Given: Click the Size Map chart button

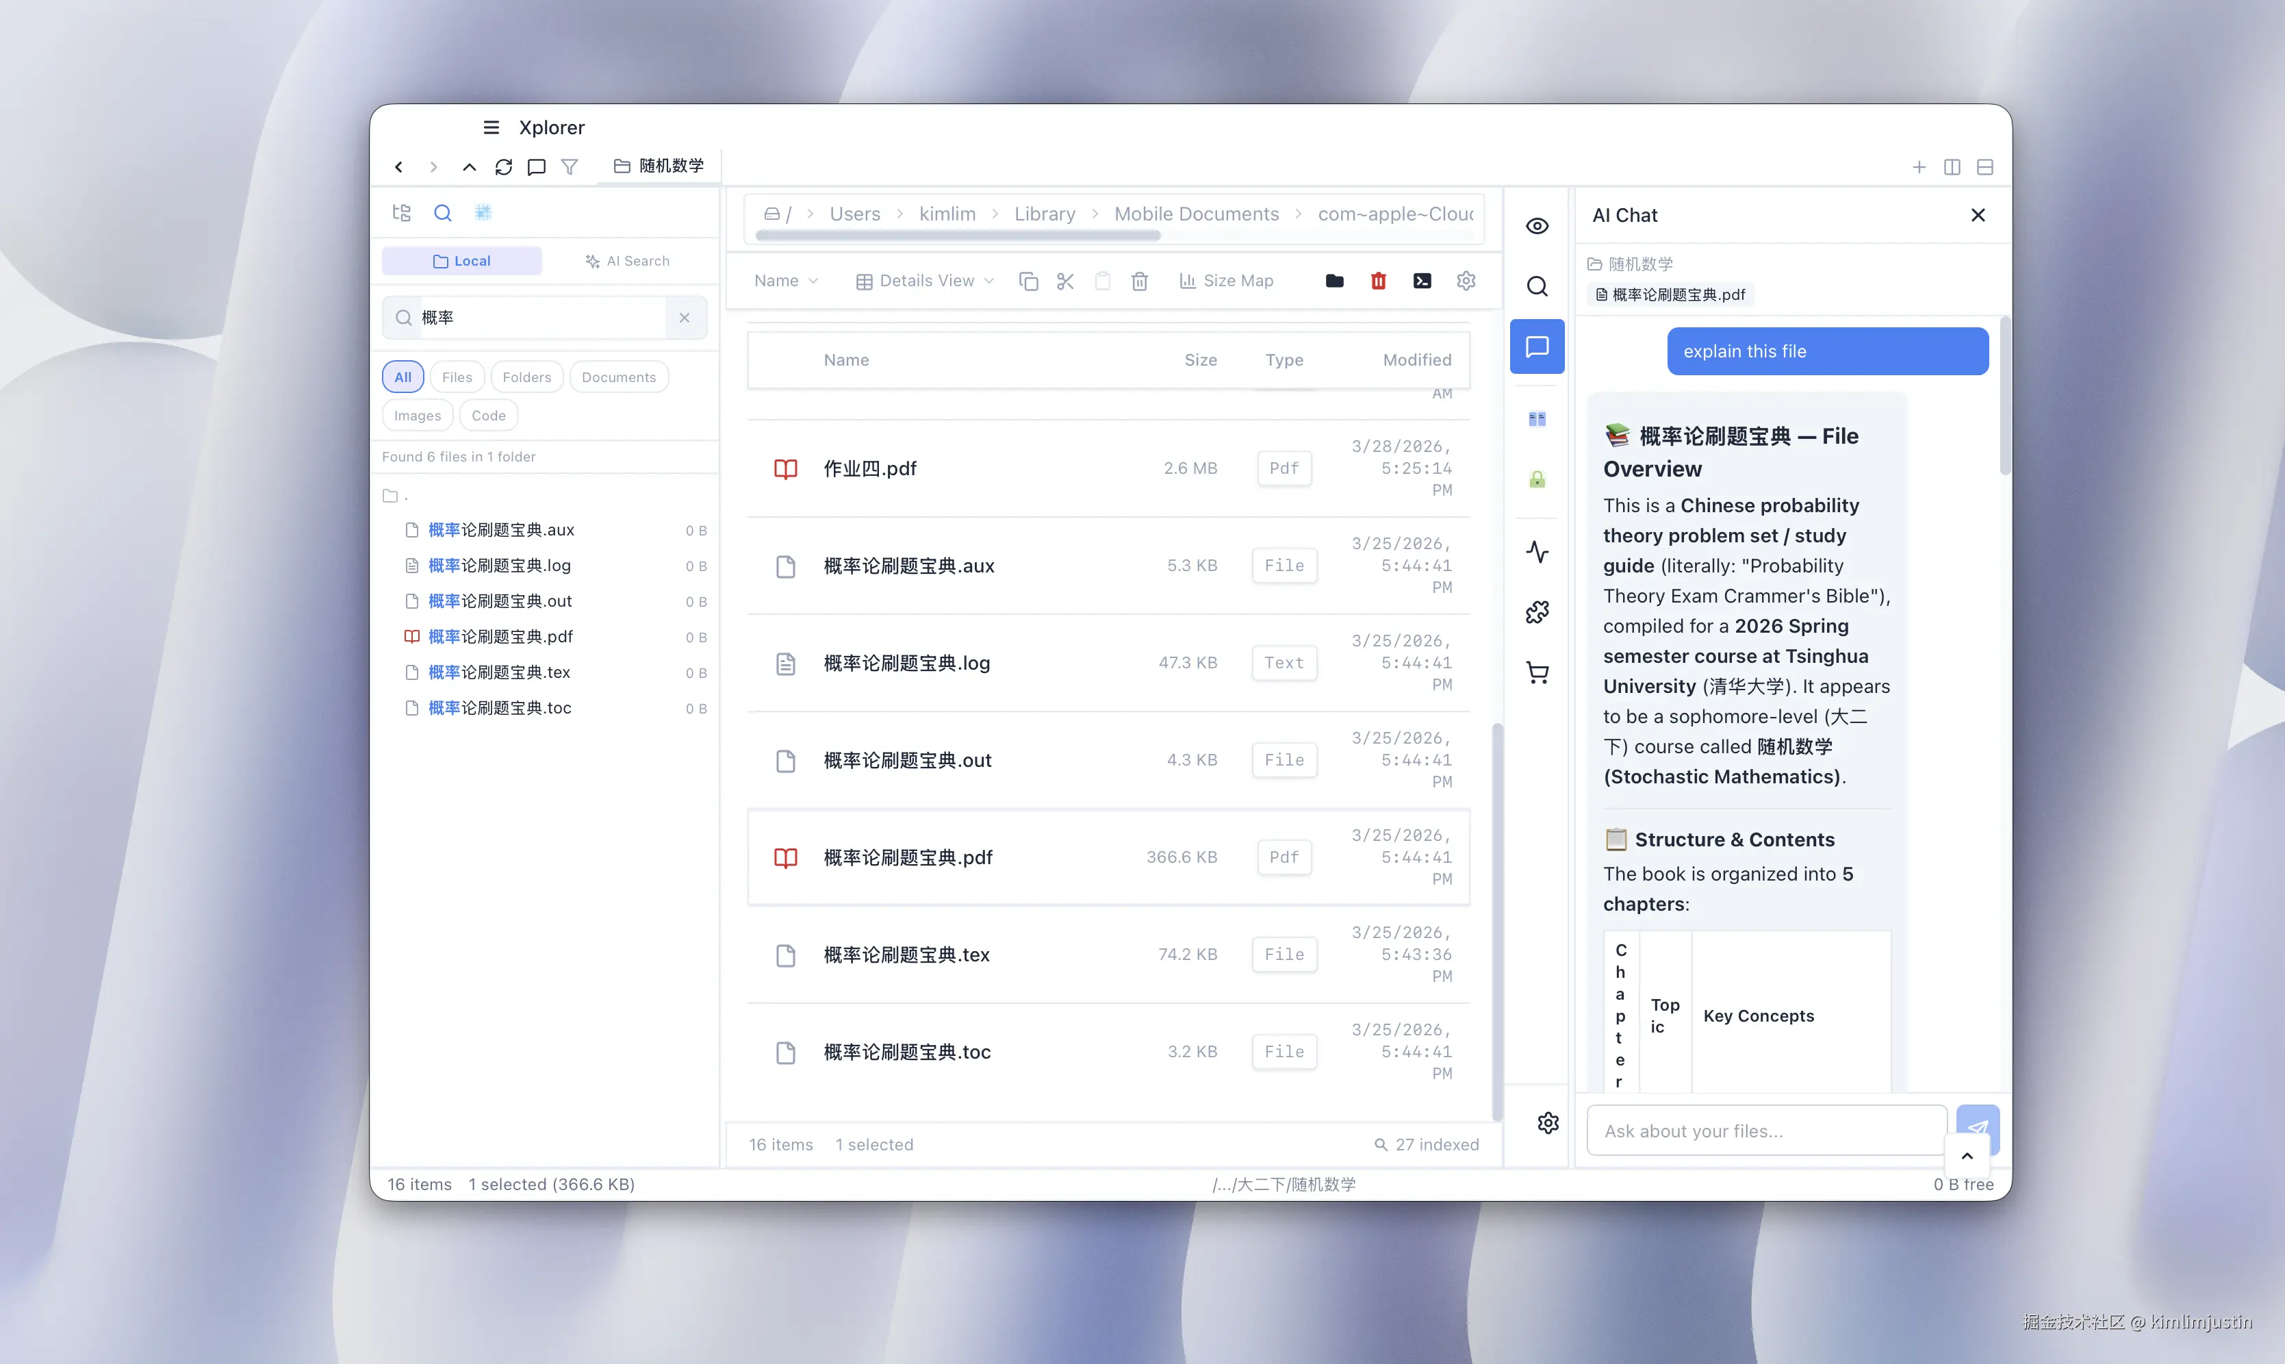Looking at the screenshot, I should (x=1225, y=281).
